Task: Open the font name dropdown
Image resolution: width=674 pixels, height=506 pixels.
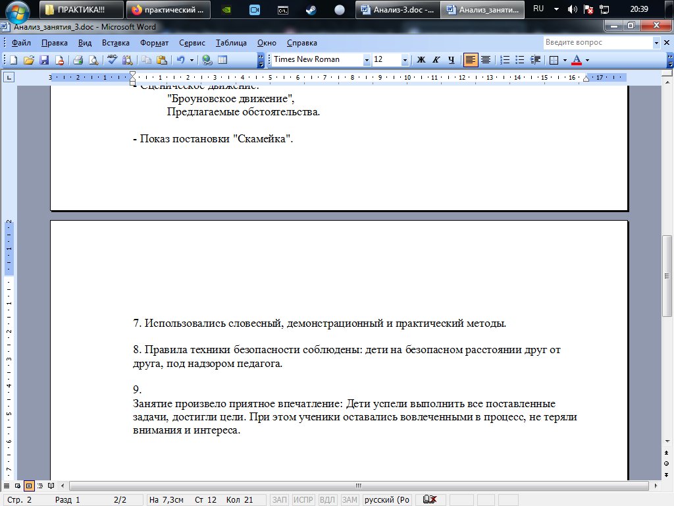Action: click(366, 60)
